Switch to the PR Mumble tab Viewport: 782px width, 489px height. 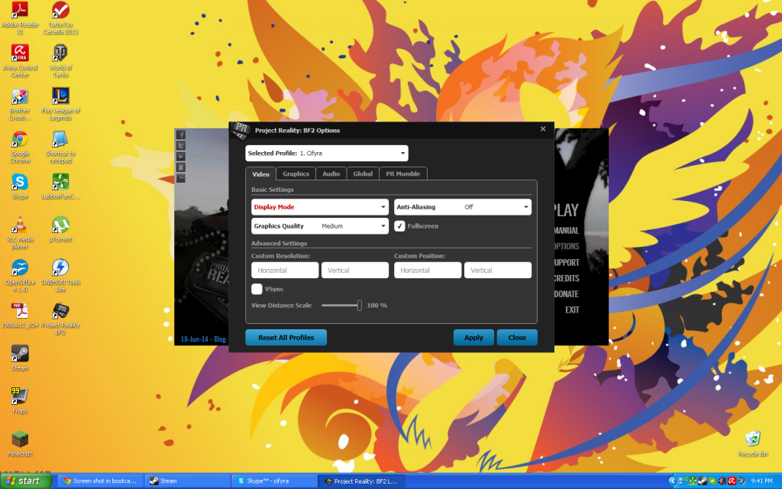point(403,174)
